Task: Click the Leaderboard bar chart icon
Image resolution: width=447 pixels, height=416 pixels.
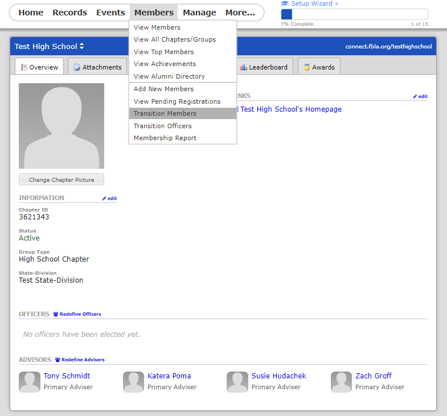Action: click(x=244, y=67)
